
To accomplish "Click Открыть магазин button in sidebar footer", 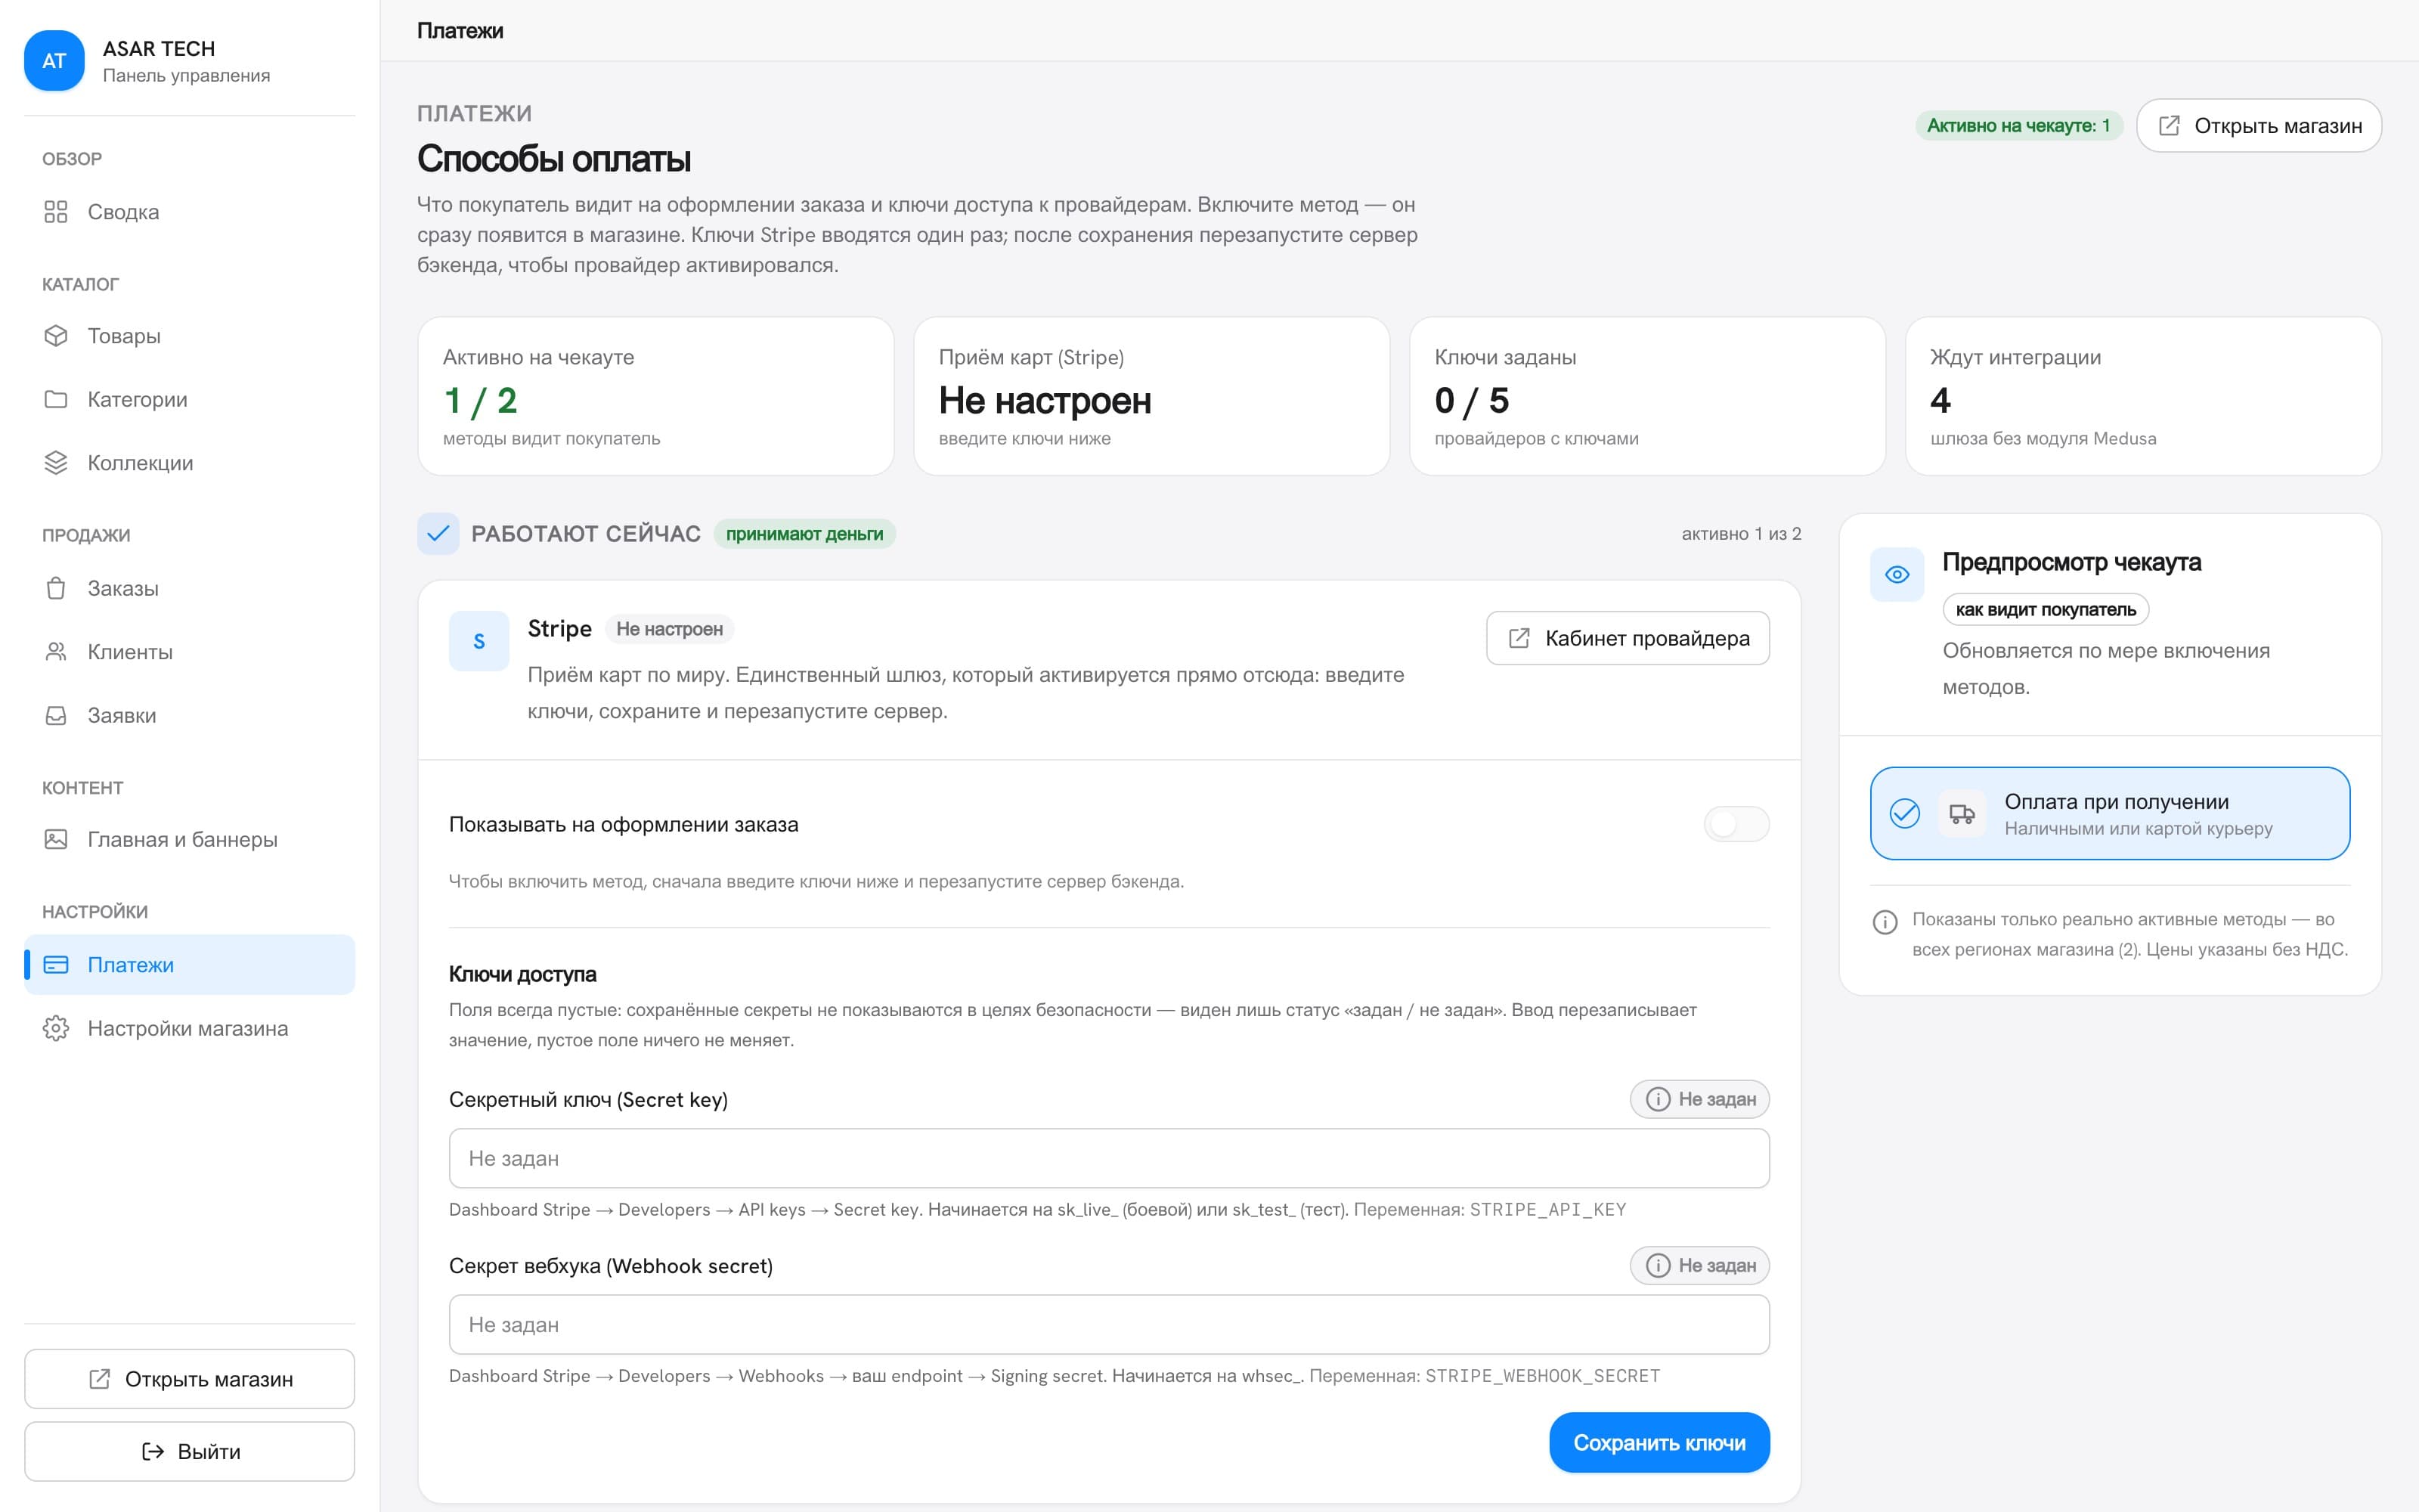I will coord(189,1379).
